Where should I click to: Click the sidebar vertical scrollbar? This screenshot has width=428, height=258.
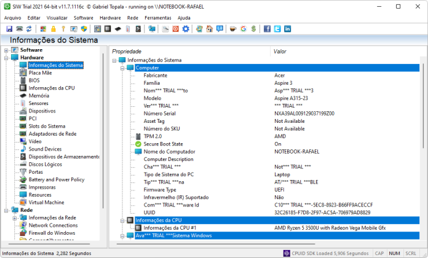pyautogui.click(x=103, y=131)
